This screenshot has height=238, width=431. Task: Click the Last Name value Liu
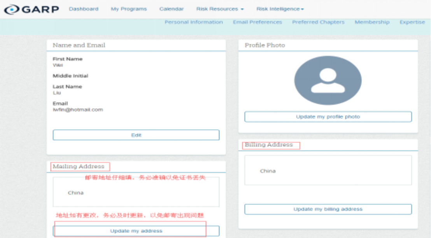point(57,93)
